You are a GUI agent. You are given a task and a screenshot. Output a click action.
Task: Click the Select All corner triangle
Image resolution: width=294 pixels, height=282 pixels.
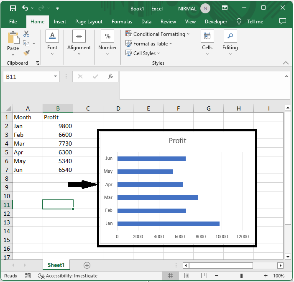point(8,108)
